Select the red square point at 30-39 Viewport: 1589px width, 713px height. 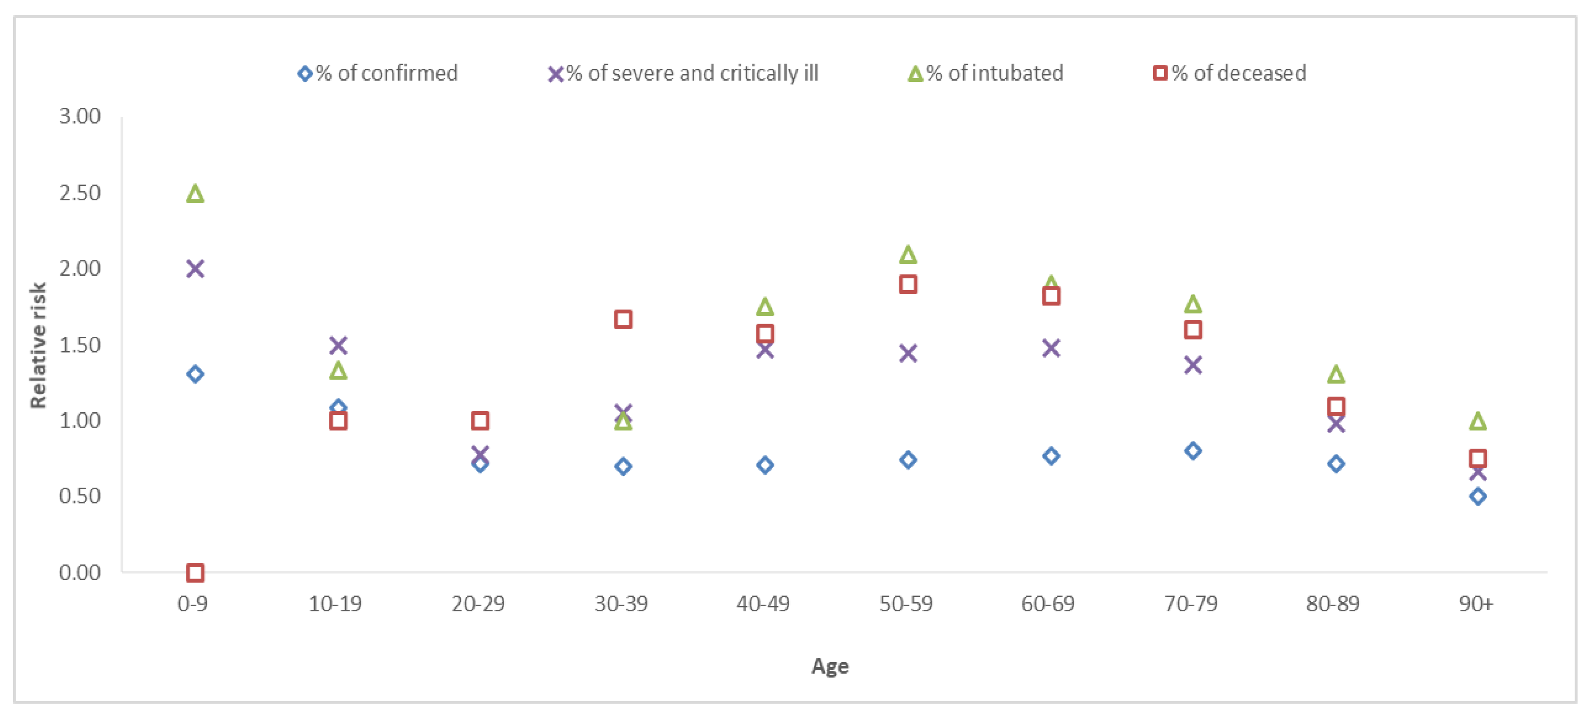623,319
